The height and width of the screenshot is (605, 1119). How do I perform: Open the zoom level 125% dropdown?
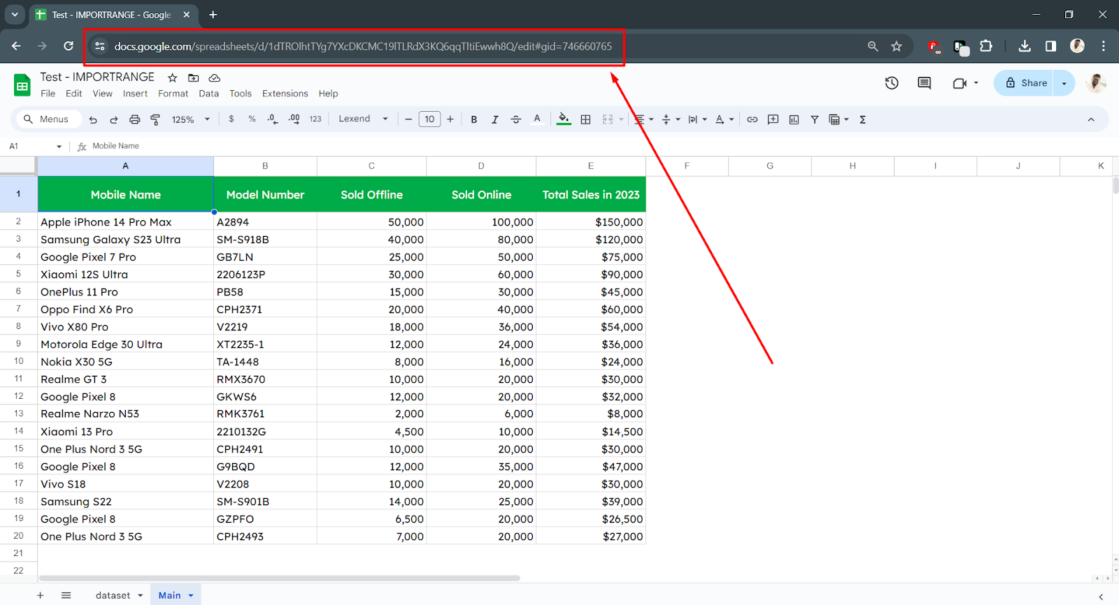190,119
